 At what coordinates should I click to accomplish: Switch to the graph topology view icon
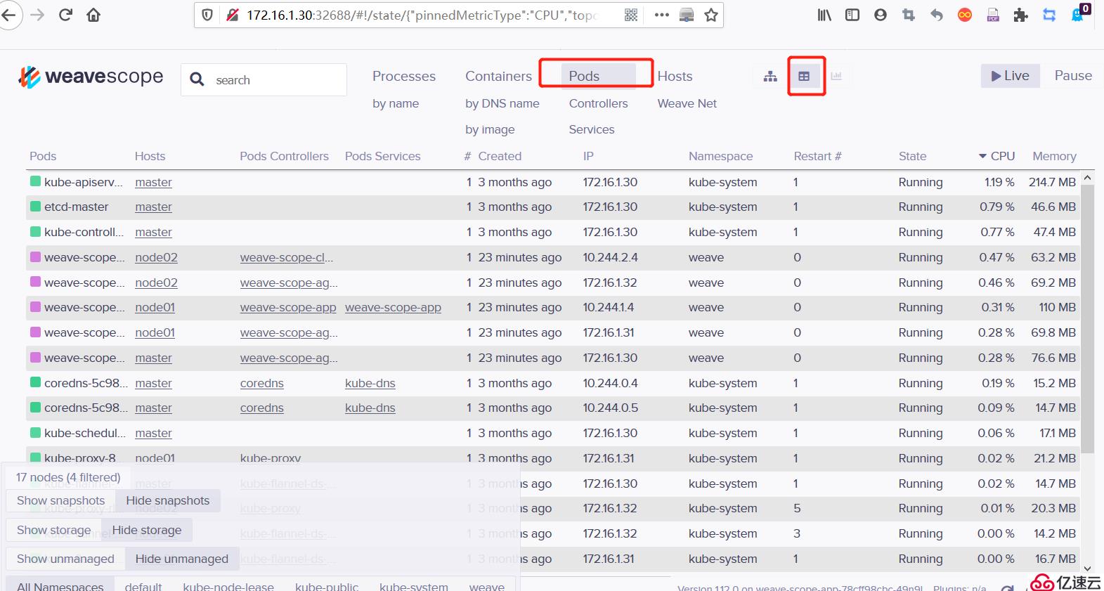770,76
